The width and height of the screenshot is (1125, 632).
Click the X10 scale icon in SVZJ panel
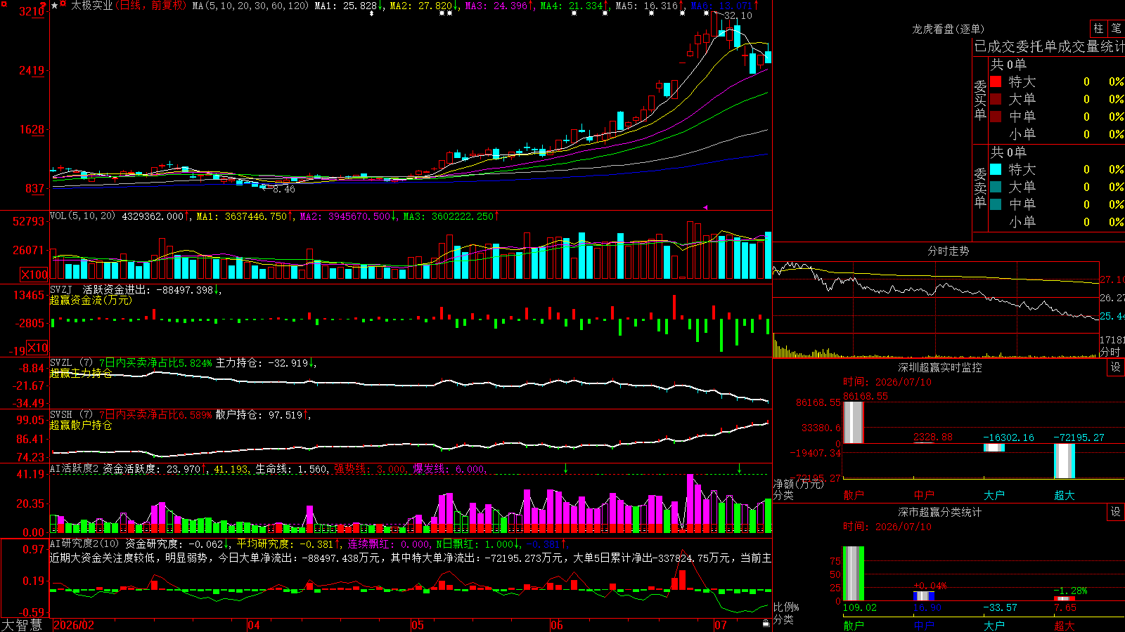click(x=37, y=348)
